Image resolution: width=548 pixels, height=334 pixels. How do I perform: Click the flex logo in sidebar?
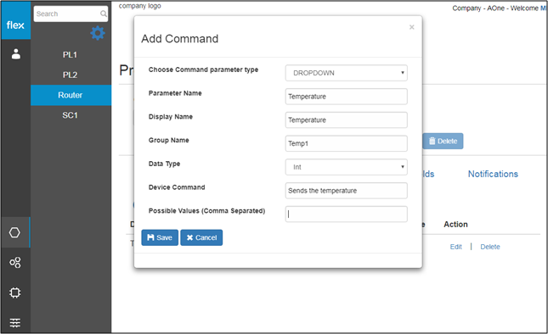(15, 25)
